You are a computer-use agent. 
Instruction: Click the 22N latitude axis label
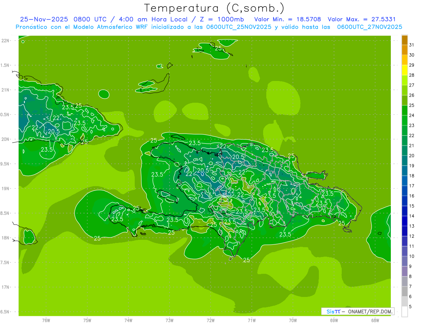pos(6,41)
